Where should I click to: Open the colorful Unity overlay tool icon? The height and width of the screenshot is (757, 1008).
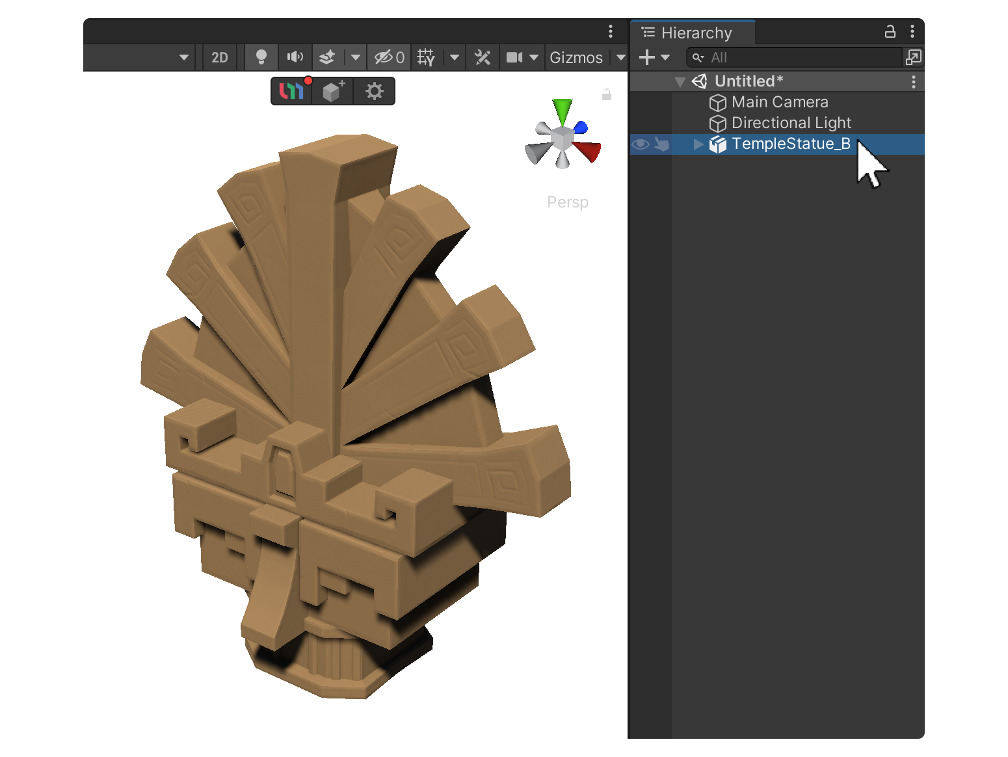(291, 91)
